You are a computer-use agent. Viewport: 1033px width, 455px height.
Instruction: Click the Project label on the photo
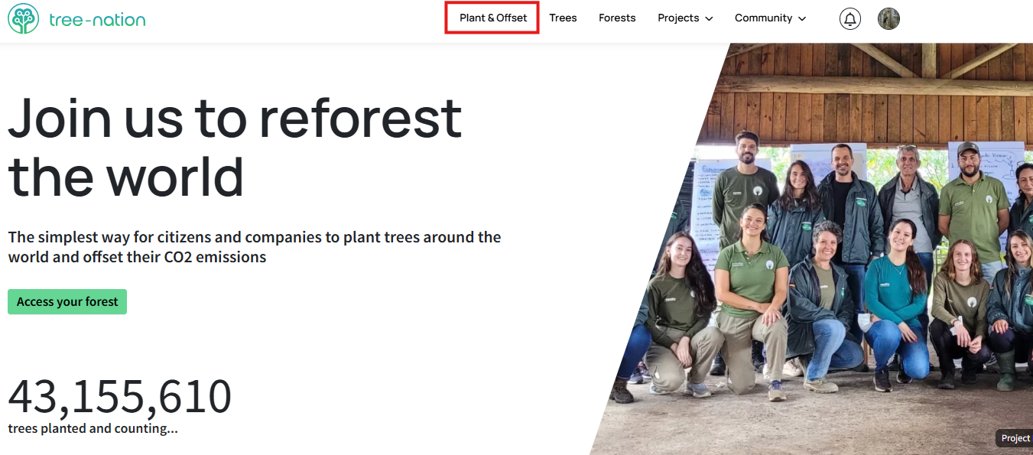pos(1015,438)
